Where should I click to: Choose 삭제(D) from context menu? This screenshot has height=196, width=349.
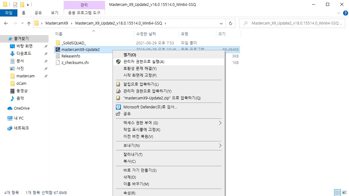click(x=169, y=177)
